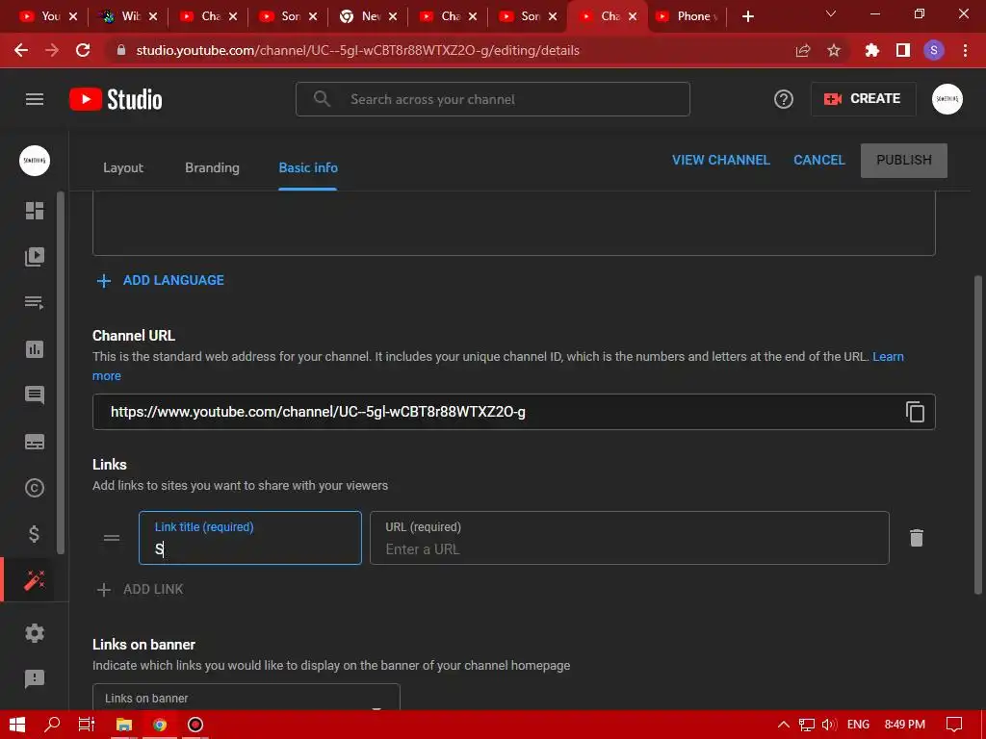Click ADD LINK
The image size is (986, 739).
click(x=153, y=590)
